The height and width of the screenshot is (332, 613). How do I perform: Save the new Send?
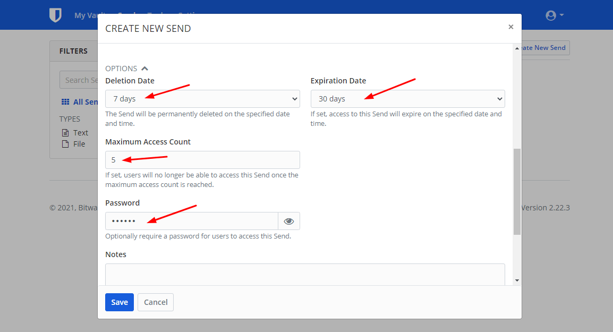[x=120, y=302]
